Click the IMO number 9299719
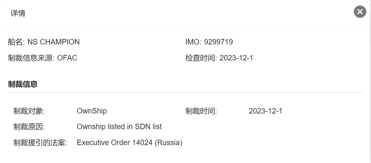The image size is (371, 163). point(218,42)
